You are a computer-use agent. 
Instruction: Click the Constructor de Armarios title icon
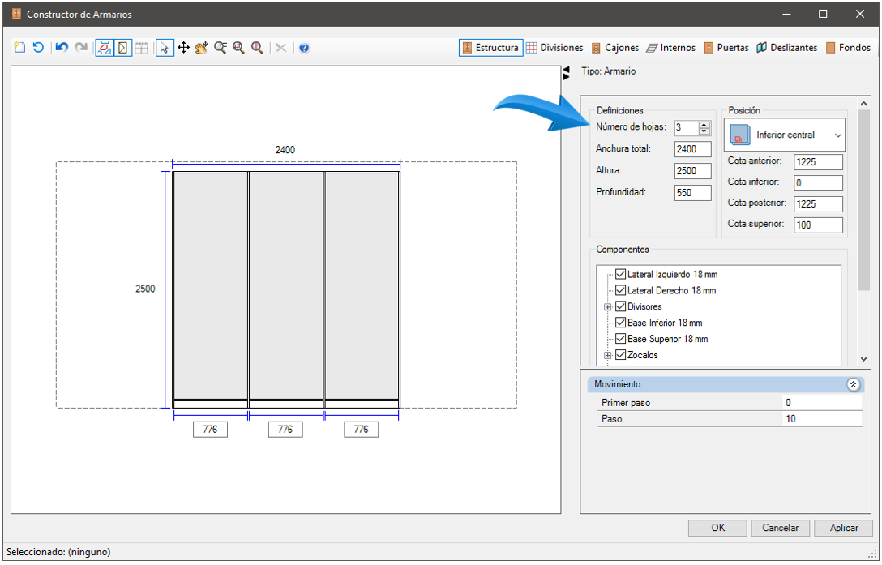coord(16,14)
